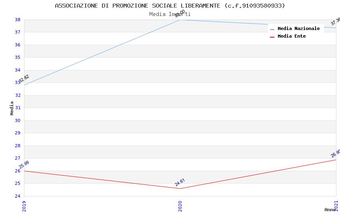Click the 2020 x-axis label
340x220 pixels.
[180, 206]
